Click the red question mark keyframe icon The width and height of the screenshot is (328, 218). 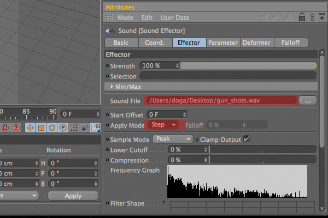point(16,128)
